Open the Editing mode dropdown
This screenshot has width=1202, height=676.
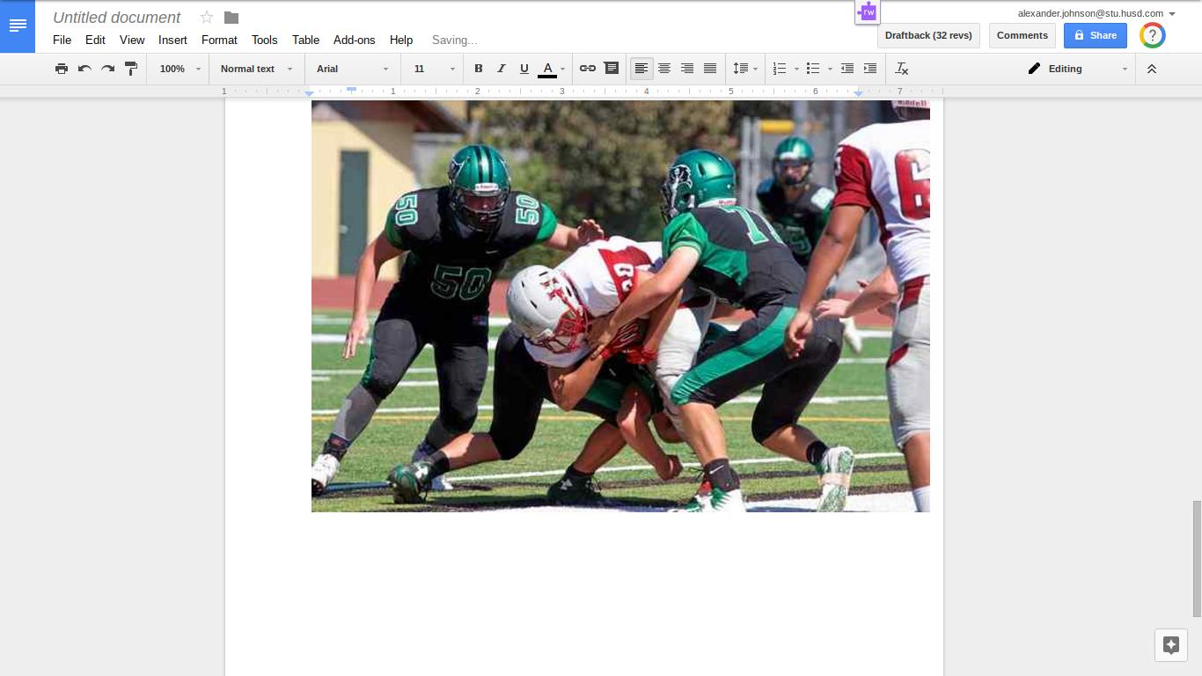coord(1078,69)
